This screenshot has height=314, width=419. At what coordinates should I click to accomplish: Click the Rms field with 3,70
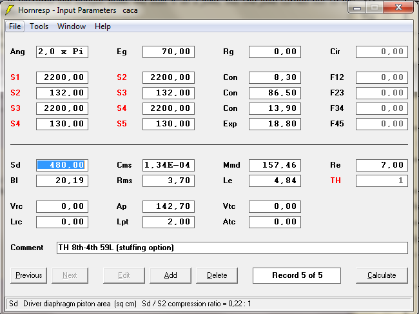click(168, 181)
